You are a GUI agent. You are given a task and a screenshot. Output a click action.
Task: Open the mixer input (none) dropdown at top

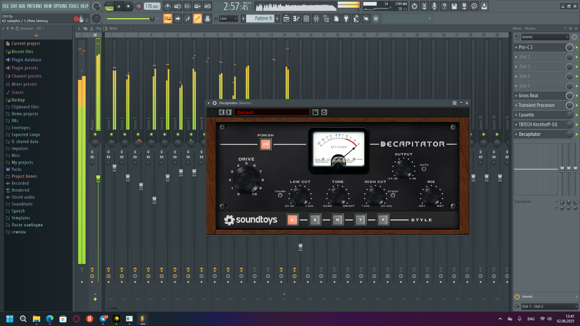(x=545, y=37)
